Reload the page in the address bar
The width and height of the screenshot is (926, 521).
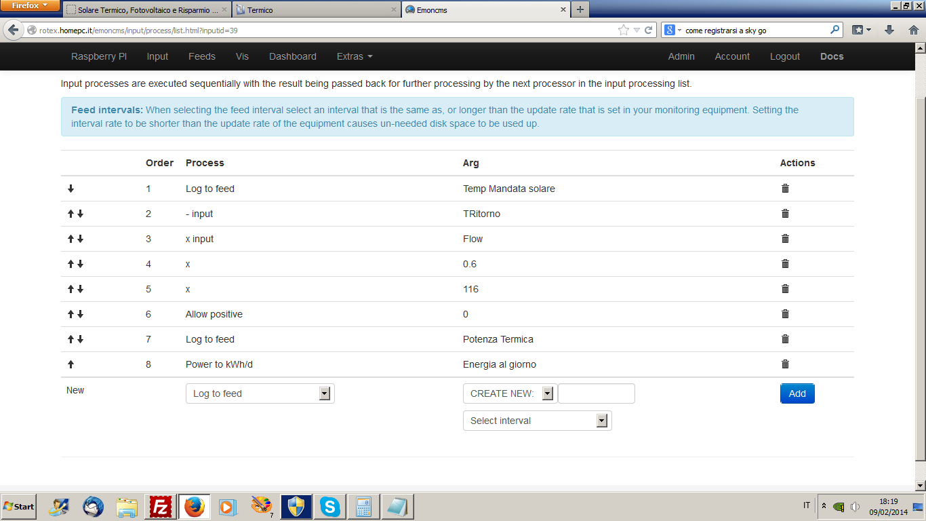(649, 30)
